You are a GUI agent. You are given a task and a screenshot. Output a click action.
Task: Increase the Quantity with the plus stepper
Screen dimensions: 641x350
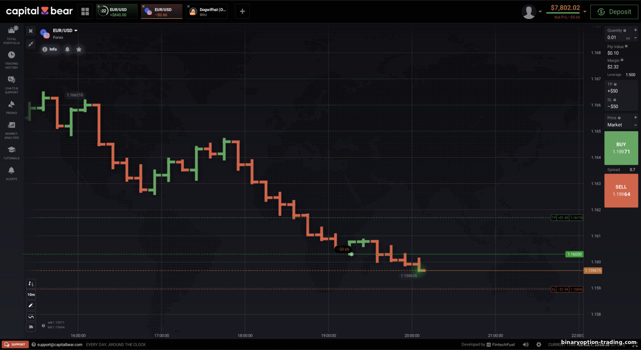(635, 30)
